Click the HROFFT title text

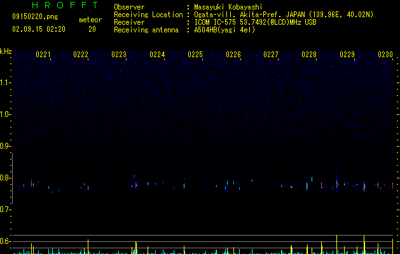coord(65,5)
